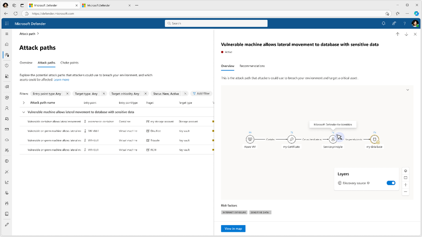The width and height of the screenshot is (422, 237).
Task: Open the person identities sidebar icon
Action: pyautogui.click(x=7, y=108)
